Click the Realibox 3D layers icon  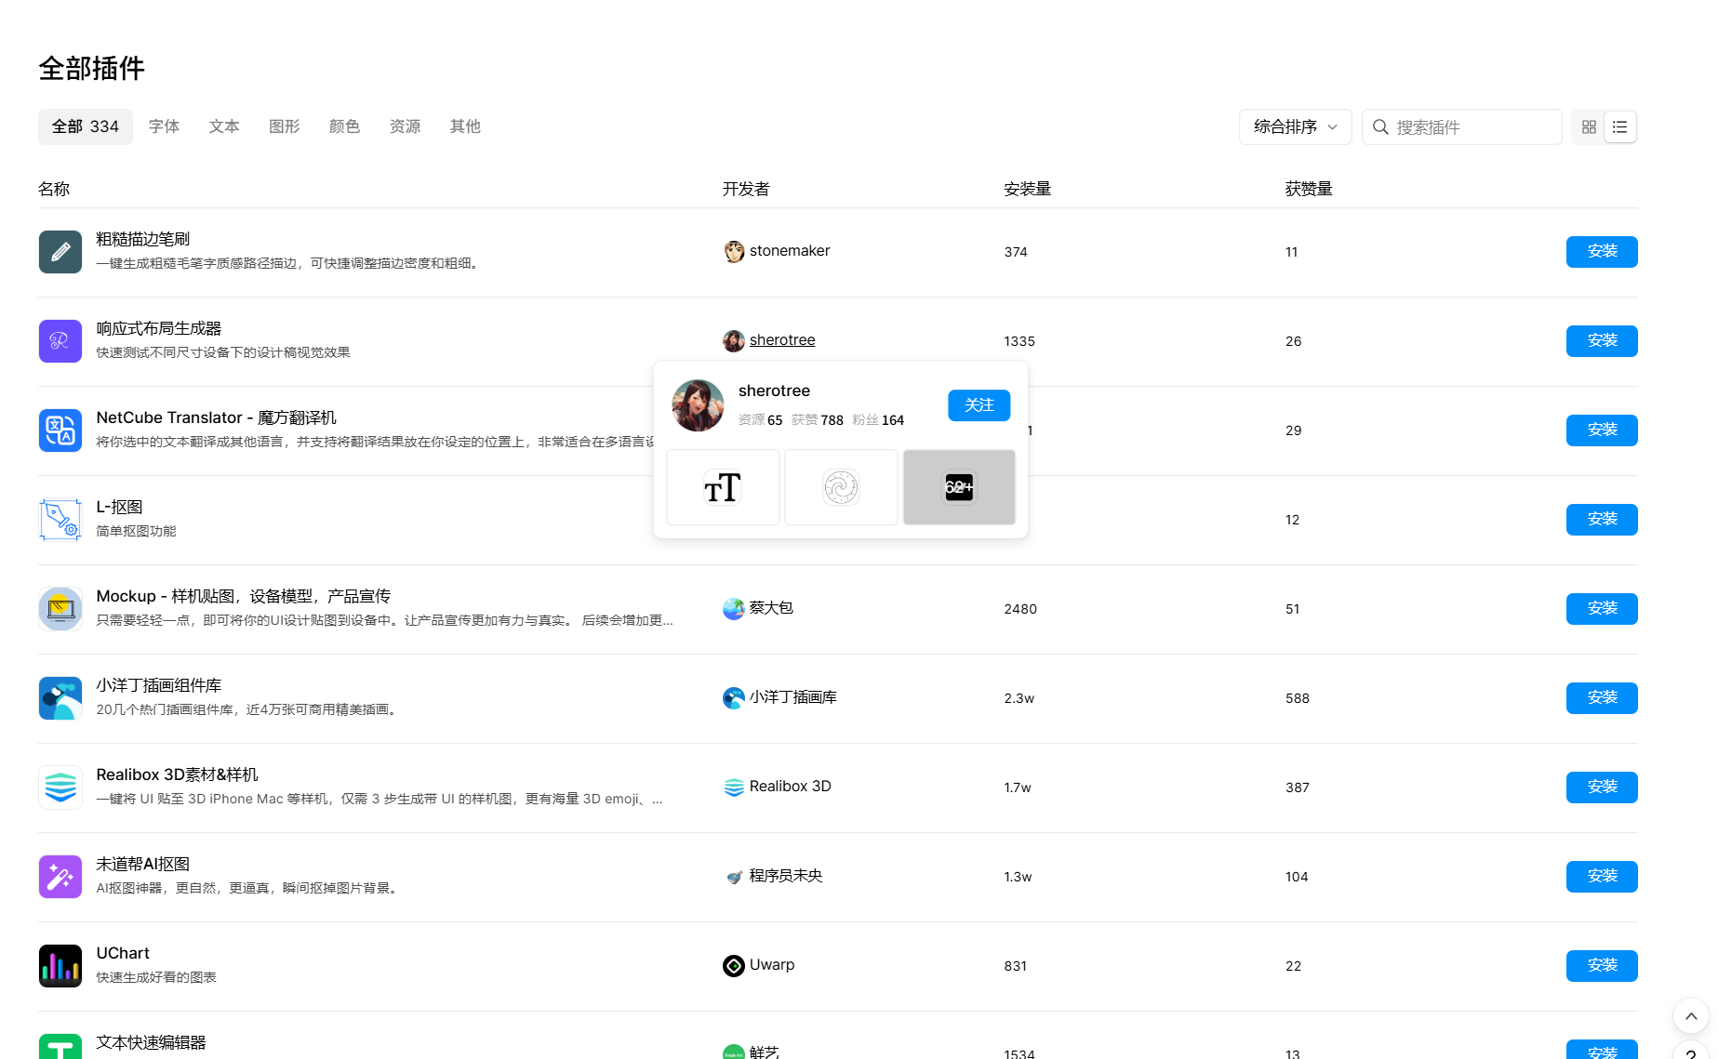60,788
